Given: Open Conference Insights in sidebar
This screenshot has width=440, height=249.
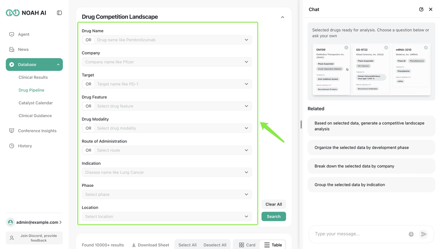Looking at the screenshot, I should click(37, 131).
